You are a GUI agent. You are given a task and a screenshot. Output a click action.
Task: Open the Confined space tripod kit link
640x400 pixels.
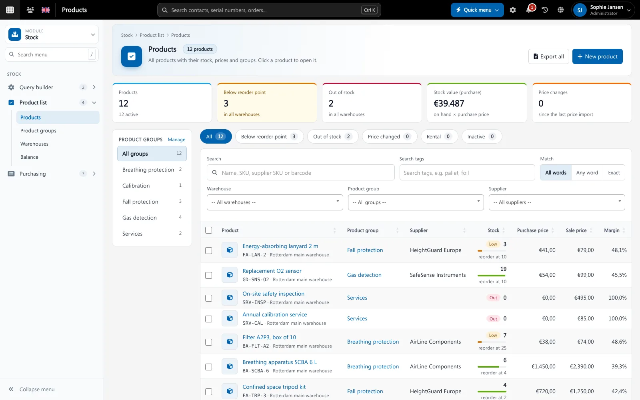[274, 387]
